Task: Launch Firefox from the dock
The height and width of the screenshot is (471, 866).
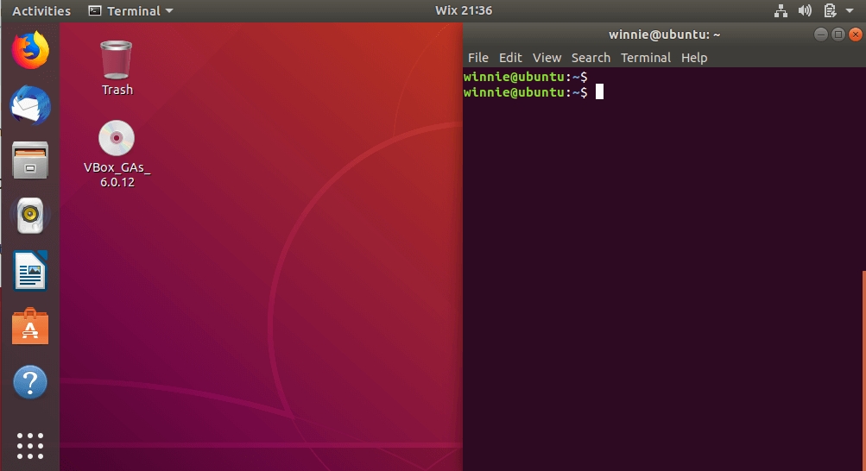Action: (x=30, y=50)
